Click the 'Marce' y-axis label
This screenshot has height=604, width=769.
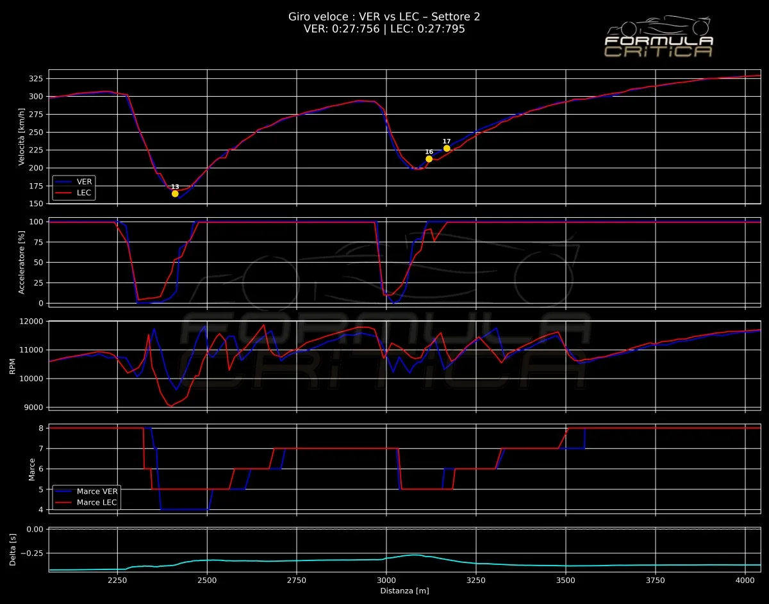pos(31,469)
